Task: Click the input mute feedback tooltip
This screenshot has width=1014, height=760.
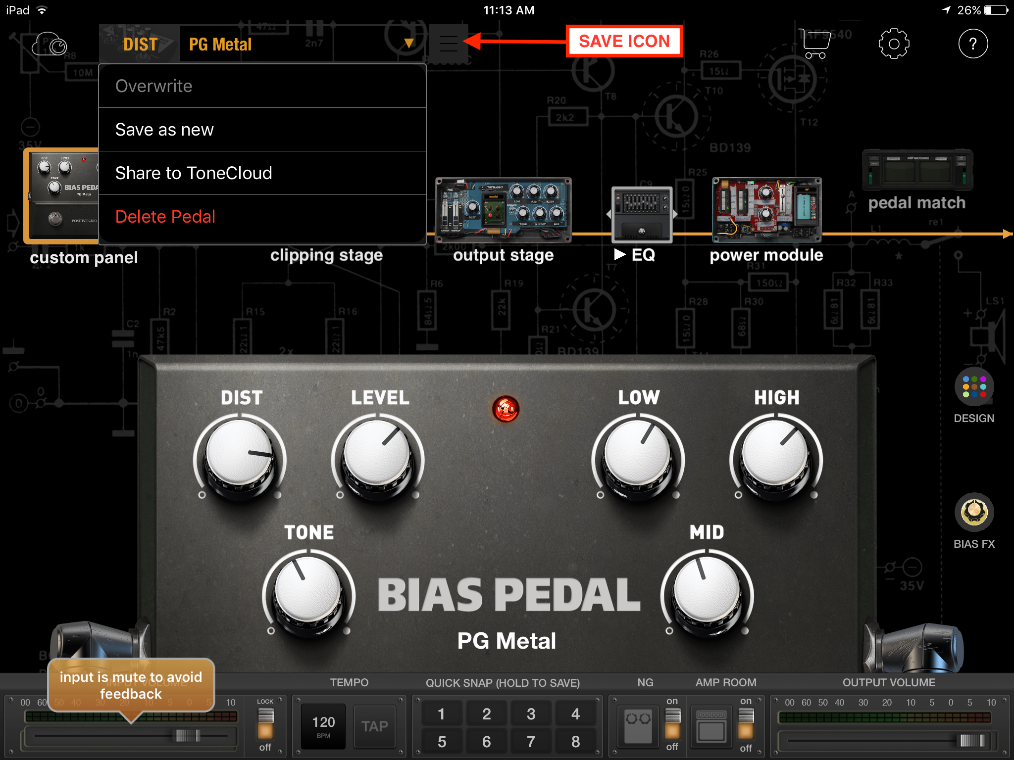Action: [x=131, y=685]
